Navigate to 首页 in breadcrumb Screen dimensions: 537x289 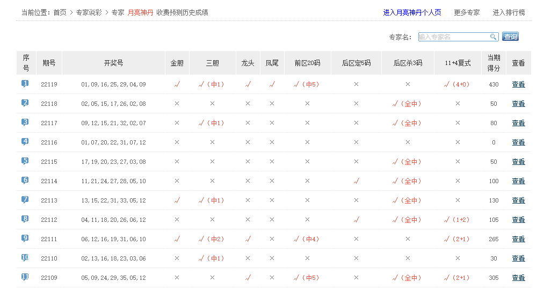tap(60, 12)
